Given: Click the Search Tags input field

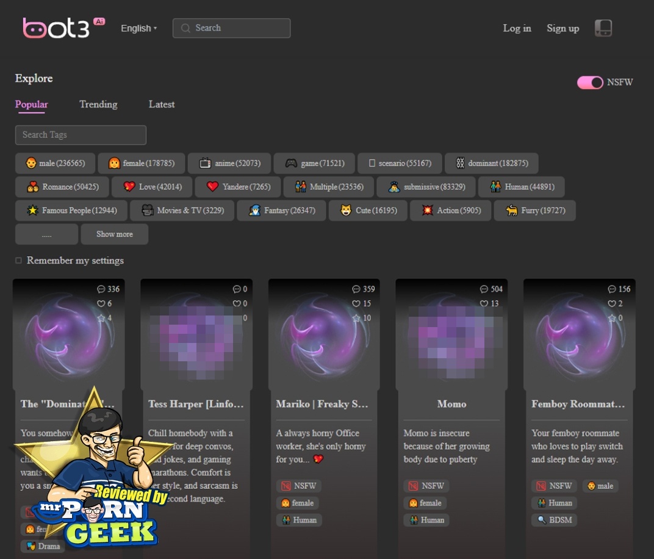Looking at the screenshot, I should [x=81, y=135].
